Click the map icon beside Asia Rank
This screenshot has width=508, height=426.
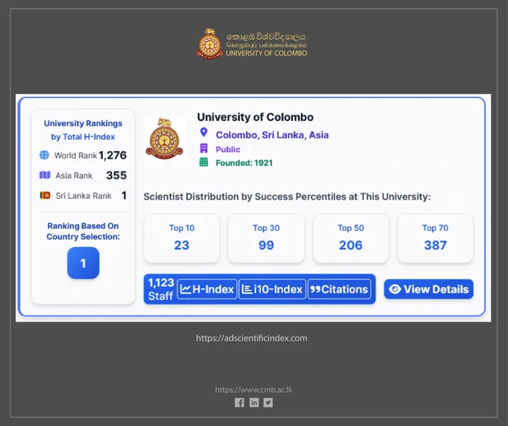coord(45,176)
